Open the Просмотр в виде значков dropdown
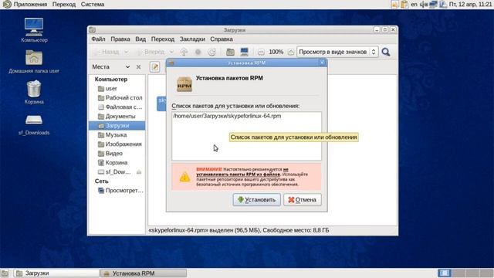The width and height of the screenshot is (494, 278). point(337,52)
